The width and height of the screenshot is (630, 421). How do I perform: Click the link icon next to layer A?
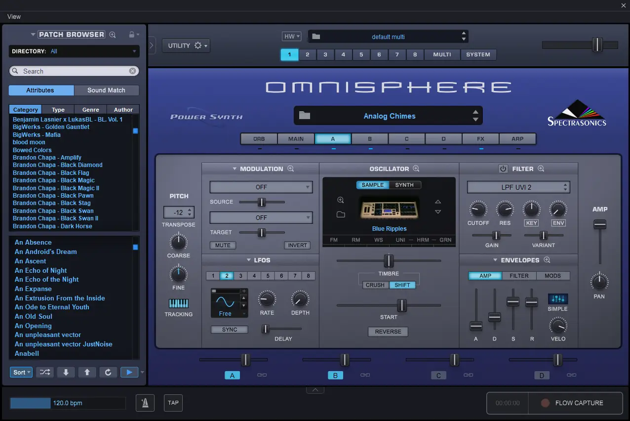(x=262, y=375)
